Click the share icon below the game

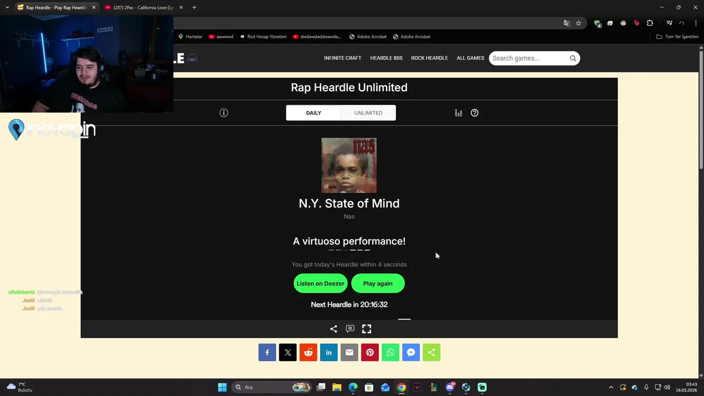333,329
